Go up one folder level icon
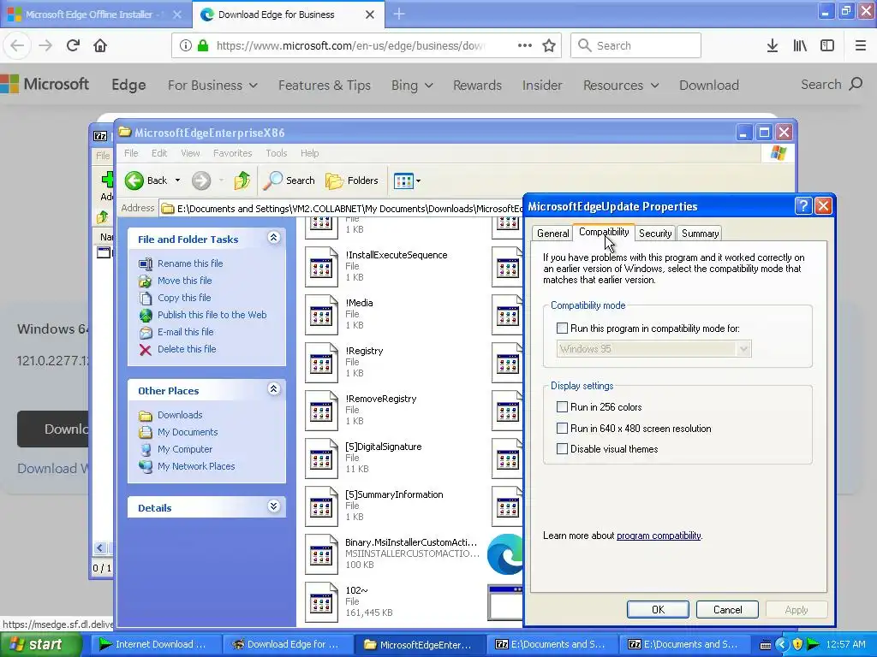The width and height of the screenshot is (877, 657). click(242, 181)
